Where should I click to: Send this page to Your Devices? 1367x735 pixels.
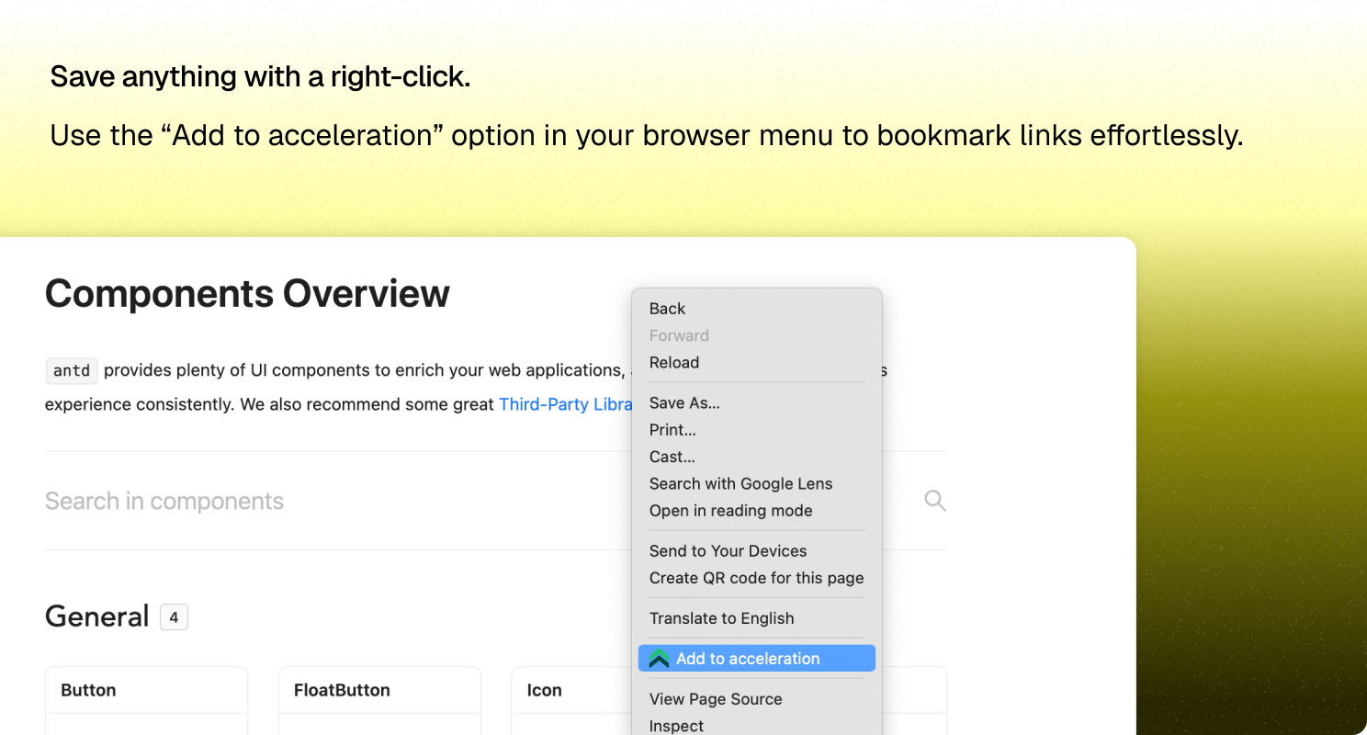point(728,550)
